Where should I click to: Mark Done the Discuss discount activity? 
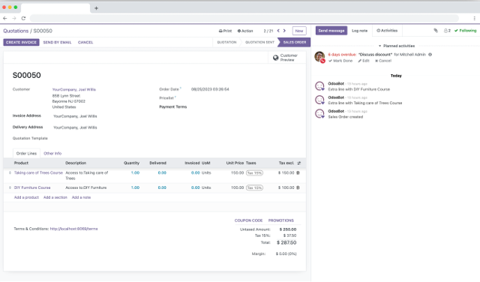click(340, 61)
